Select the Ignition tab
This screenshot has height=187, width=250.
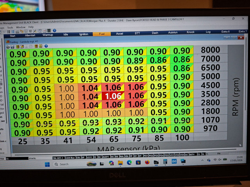click(84, 34)
